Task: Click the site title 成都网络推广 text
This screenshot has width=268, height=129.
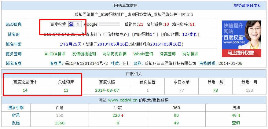Action: [87, 14]
